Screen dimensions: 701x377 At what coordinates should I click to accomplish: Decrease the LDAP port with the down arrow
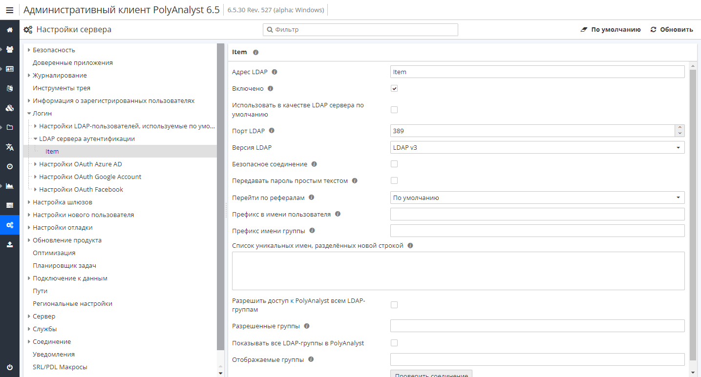[x=680, y=134]
